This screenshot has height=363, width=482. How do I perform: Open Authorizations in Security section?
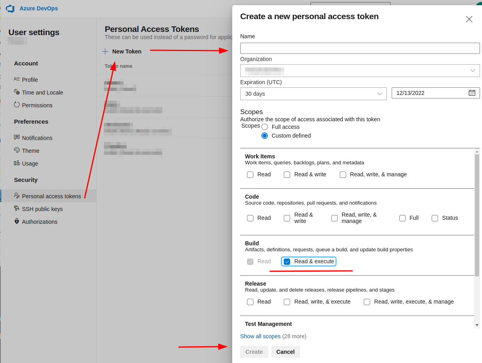[40, 222]
